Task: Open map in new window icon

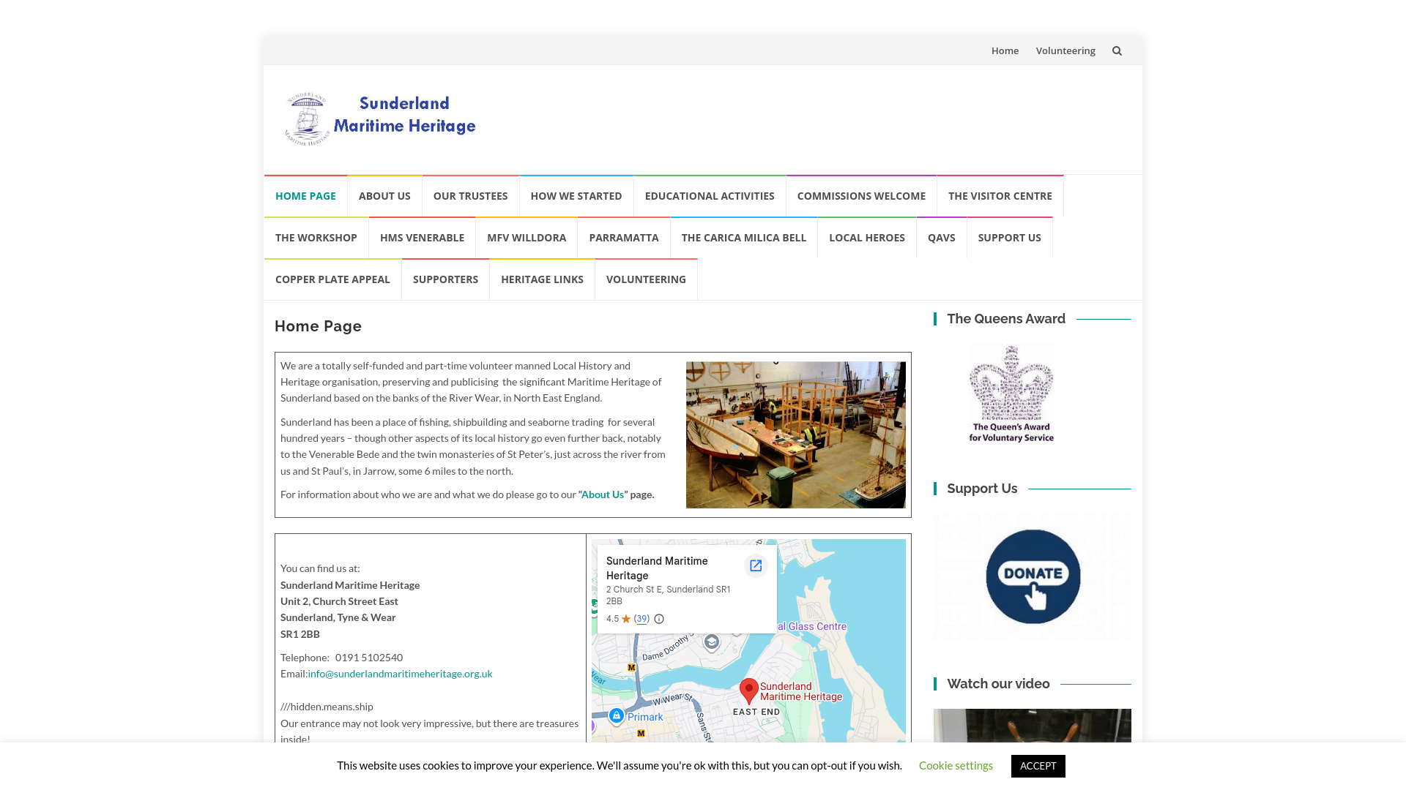Action: (756, 565)
